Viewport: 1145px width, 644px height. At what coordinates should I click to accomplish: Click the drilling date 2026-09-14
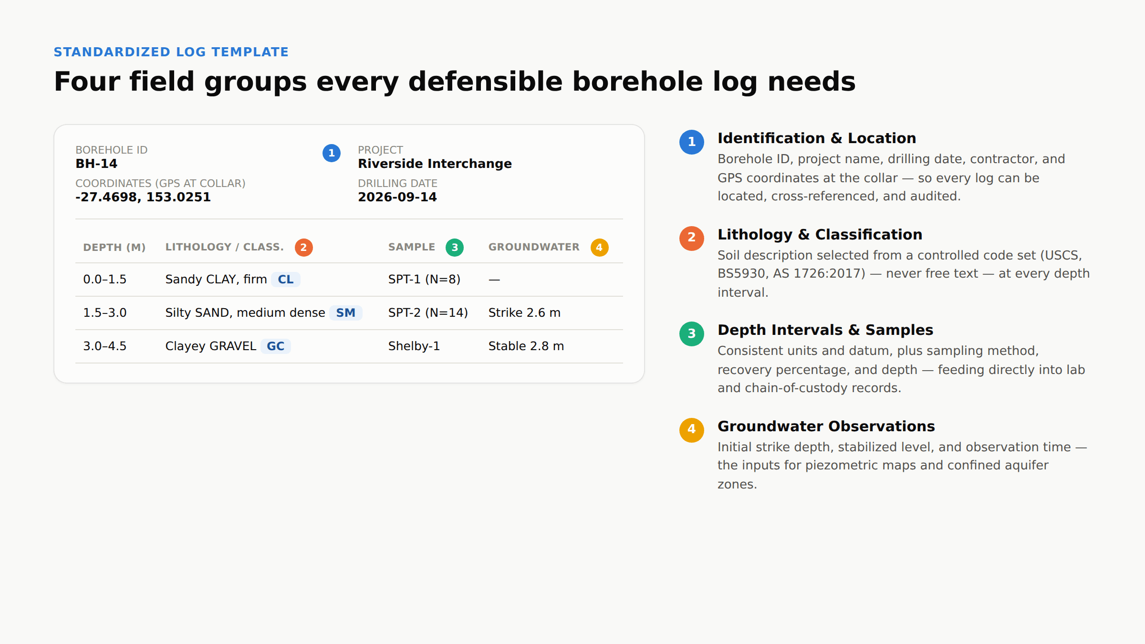397,197
